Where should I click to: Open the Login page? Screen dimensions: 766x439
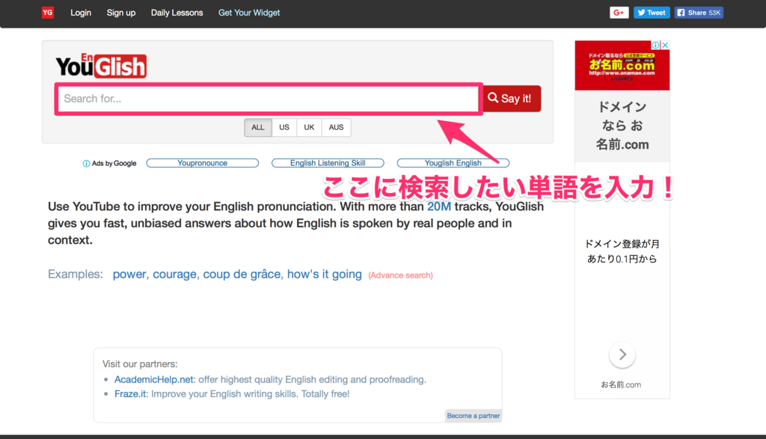pos(81,13)
